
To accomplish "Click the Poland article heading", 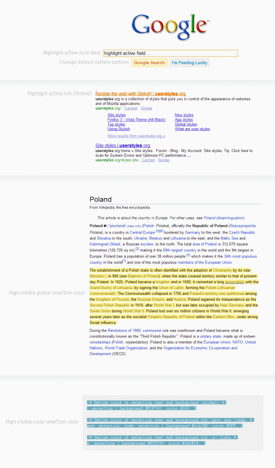I will click(x=101, y=200).
